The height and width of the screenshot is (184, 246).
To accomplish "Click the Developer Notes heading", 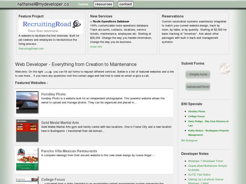I will click(x=195, y=154).
